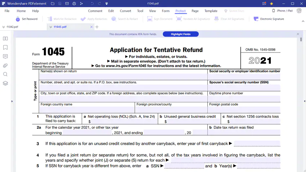Switch to the View tab
The width and height of the screenshot is (306, 172).
(x=152, y=11)
